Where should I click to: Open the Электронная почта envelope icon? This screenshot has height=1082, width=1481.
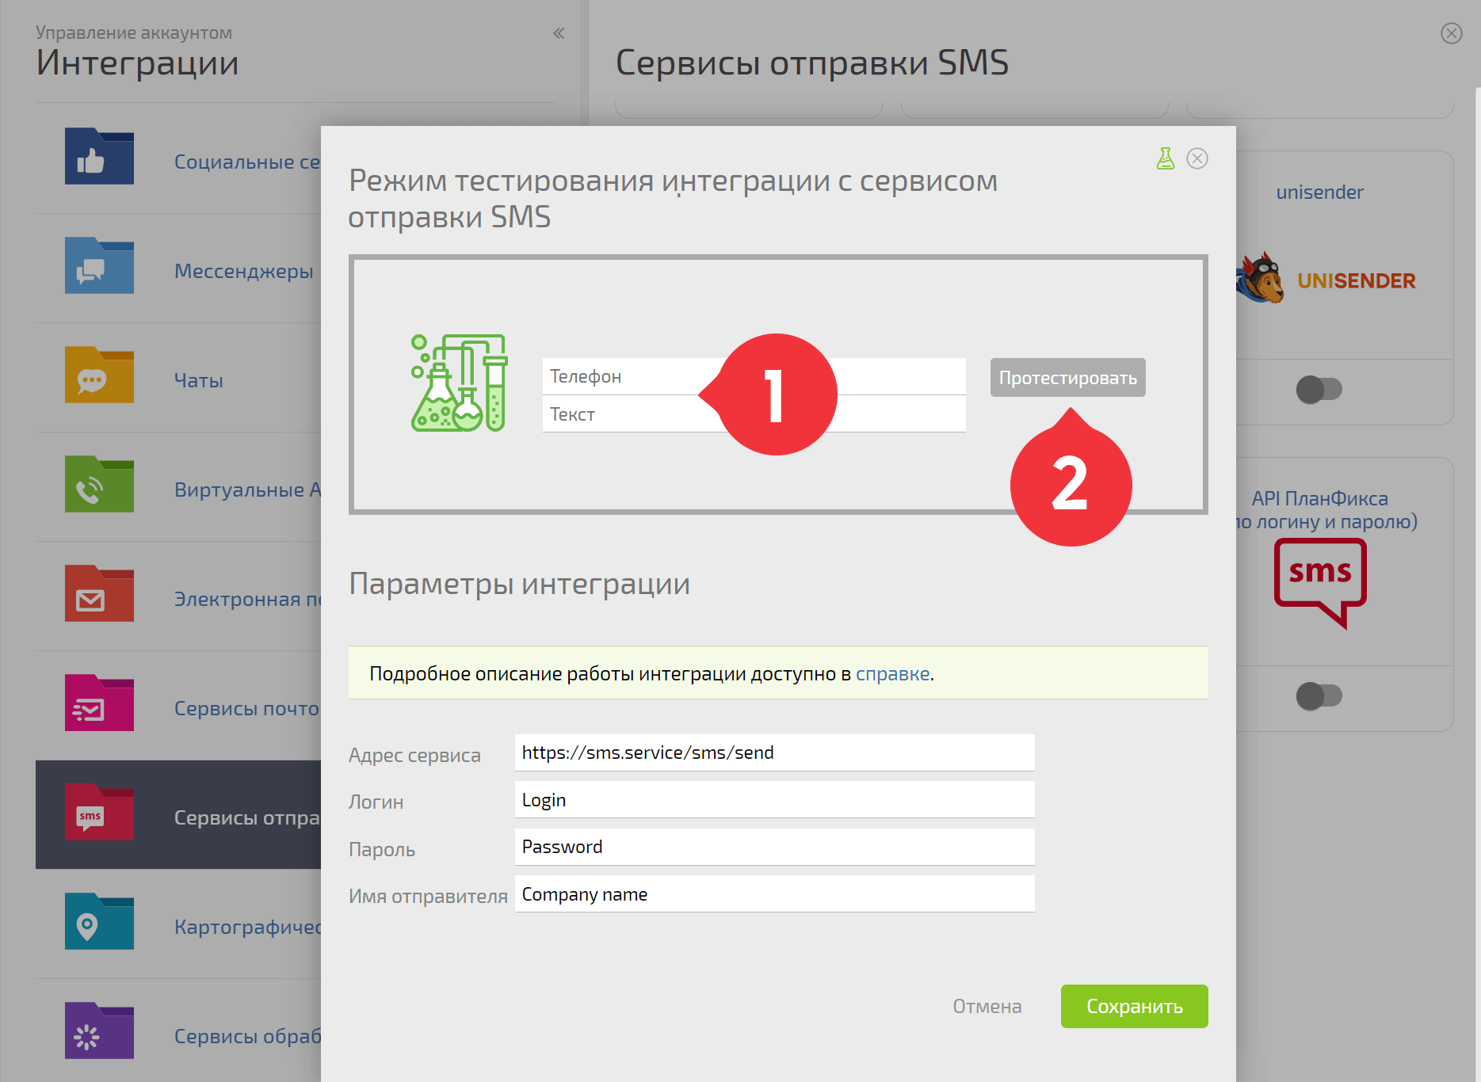click(x=99, y=593)
